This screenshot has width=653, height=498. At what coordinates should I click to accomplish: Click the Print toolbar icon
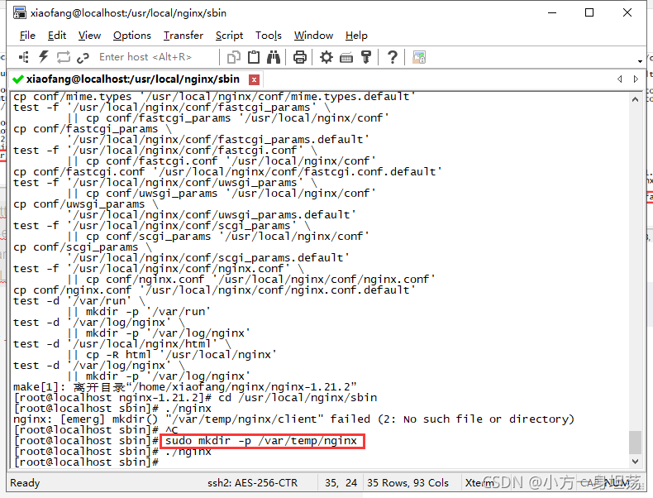coord(300,57)
